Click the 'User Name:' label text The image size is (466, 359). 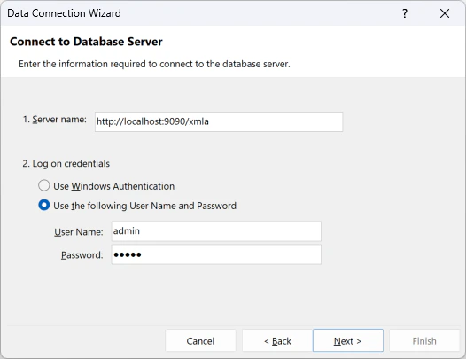[x=79, y=232]
